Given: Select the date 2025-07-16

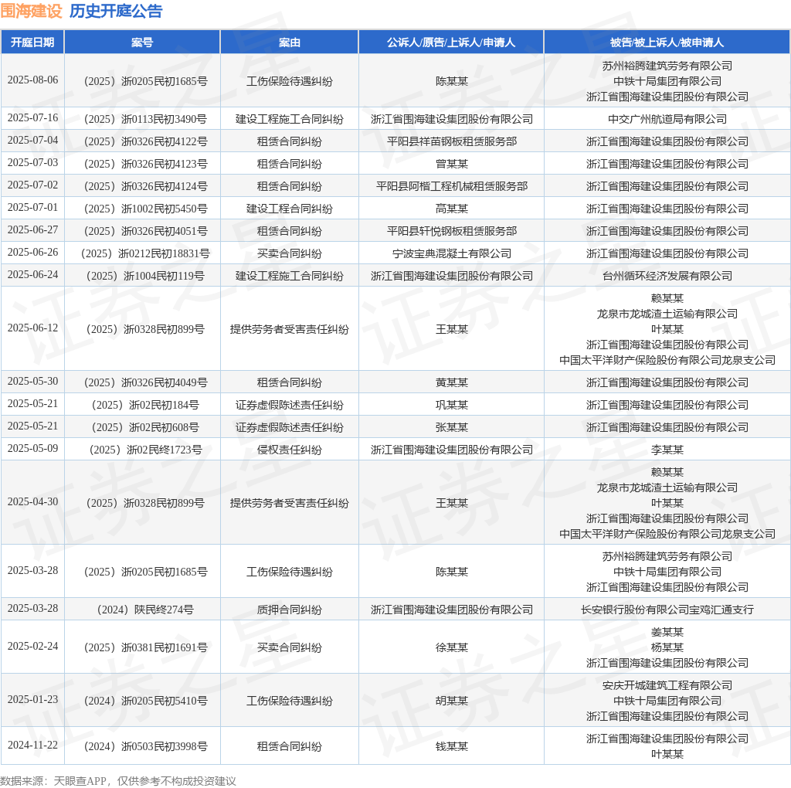Looking at the screenshot, I should point(32,118).
